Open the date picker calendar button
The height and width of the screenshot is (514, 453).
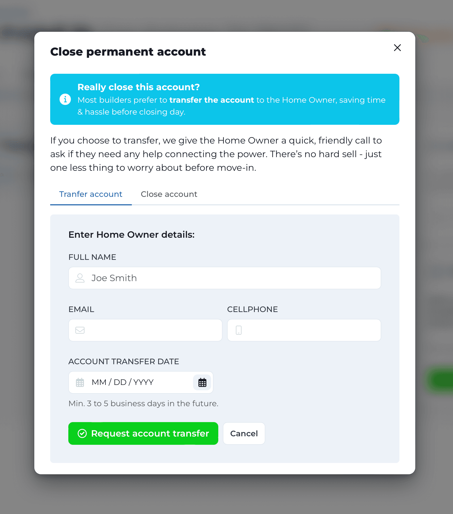point(202,382)
